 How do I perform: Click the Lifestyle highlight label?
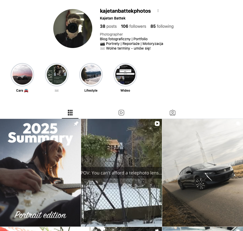pyautogui.click(x=91, y=91)
